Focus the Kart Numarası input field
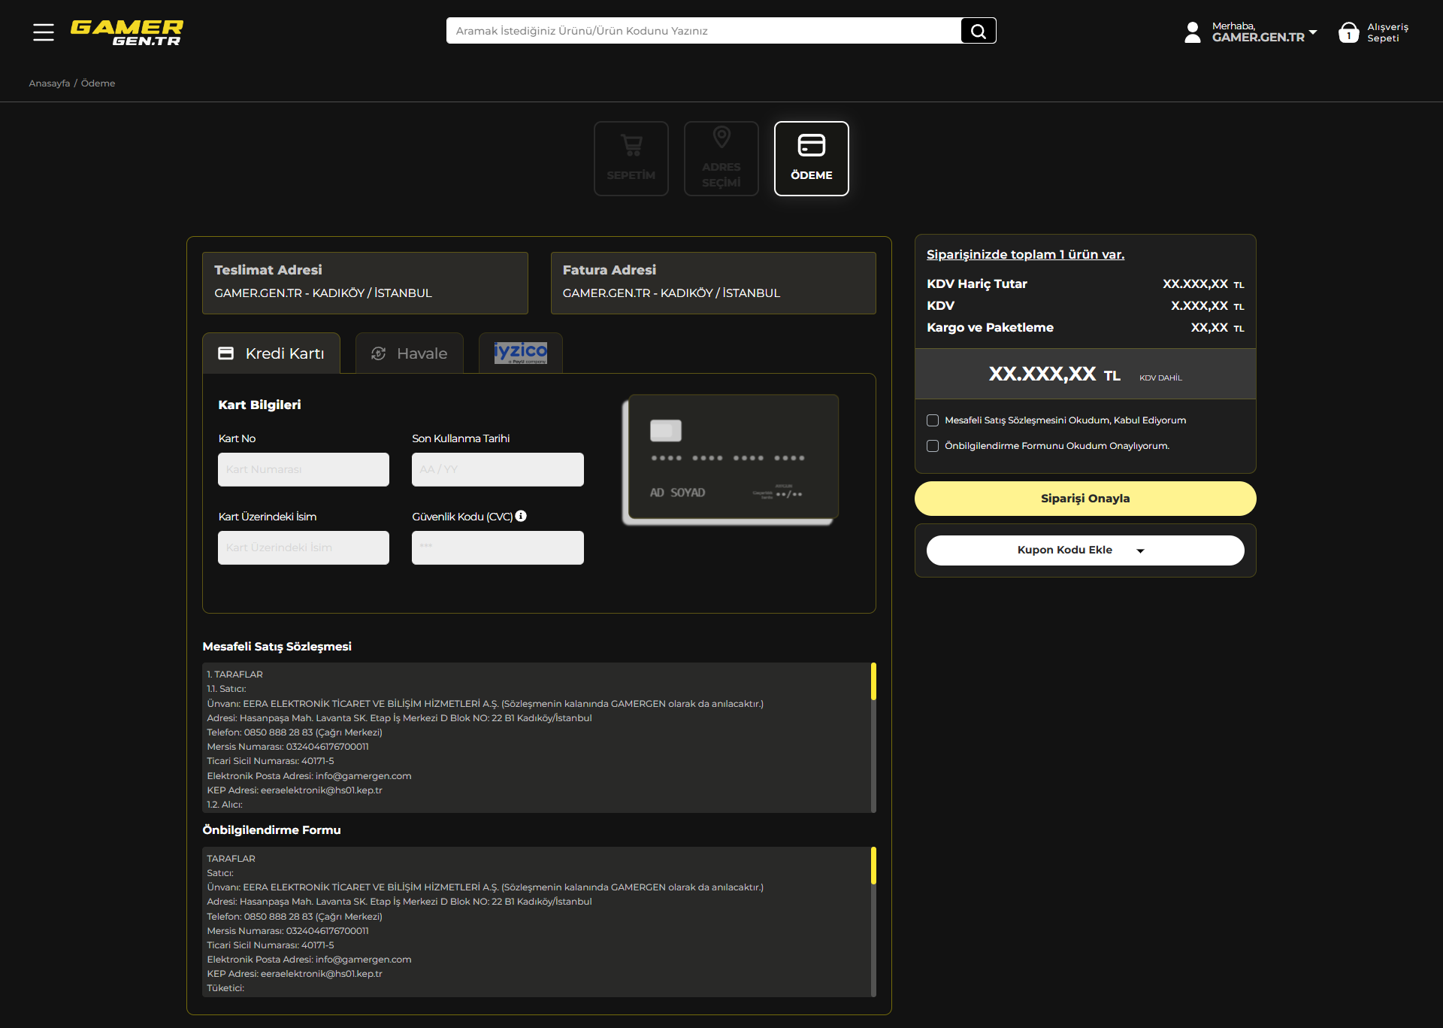This screenshot has height=1028, width=1443. [x=303, y=469]
